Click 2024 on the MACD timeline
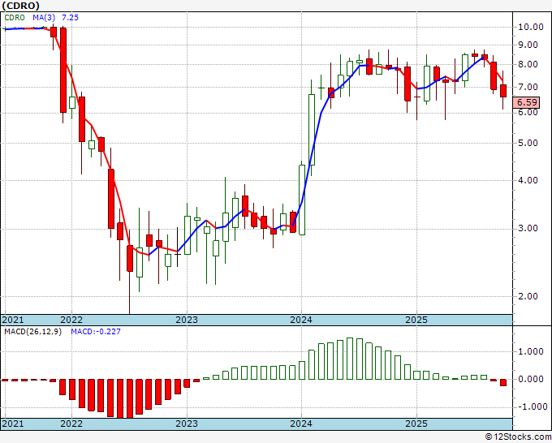The height and width of the screenshot is (443, 552). coord(301,424)
